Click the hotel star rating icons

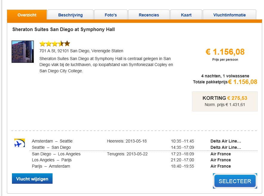click(x=55, y=44)
